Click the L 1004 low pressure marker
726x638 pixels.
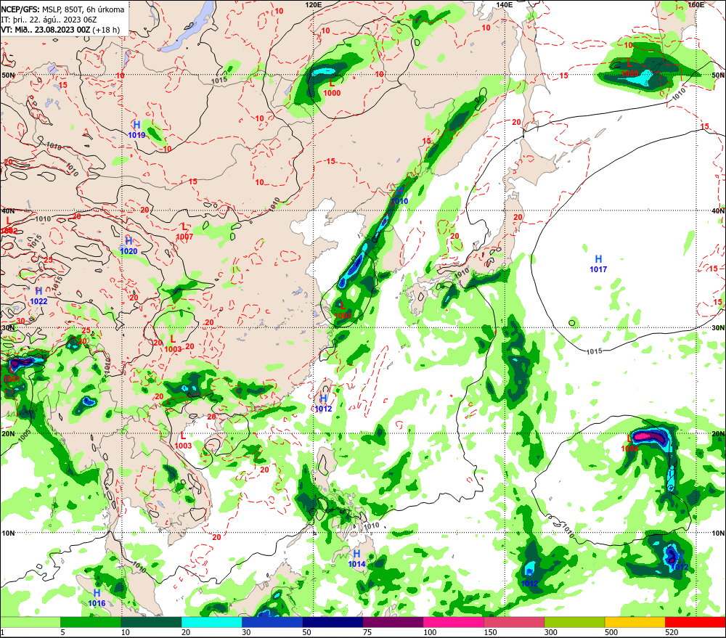click(629, 443)
